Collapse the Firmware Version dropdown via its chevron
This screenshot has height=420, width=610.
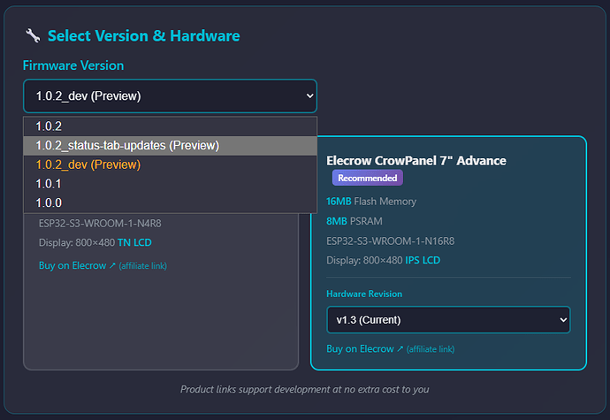coord(309,95)
